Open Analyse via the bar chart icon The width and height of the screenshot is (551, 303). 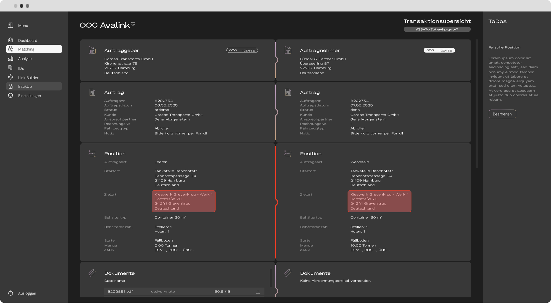click(x=11, y=58)
